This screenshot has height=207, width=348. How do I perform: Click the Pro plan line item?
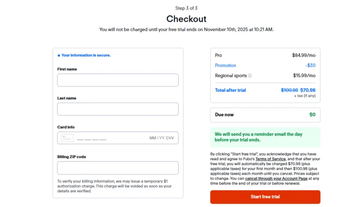coord(219,55)
